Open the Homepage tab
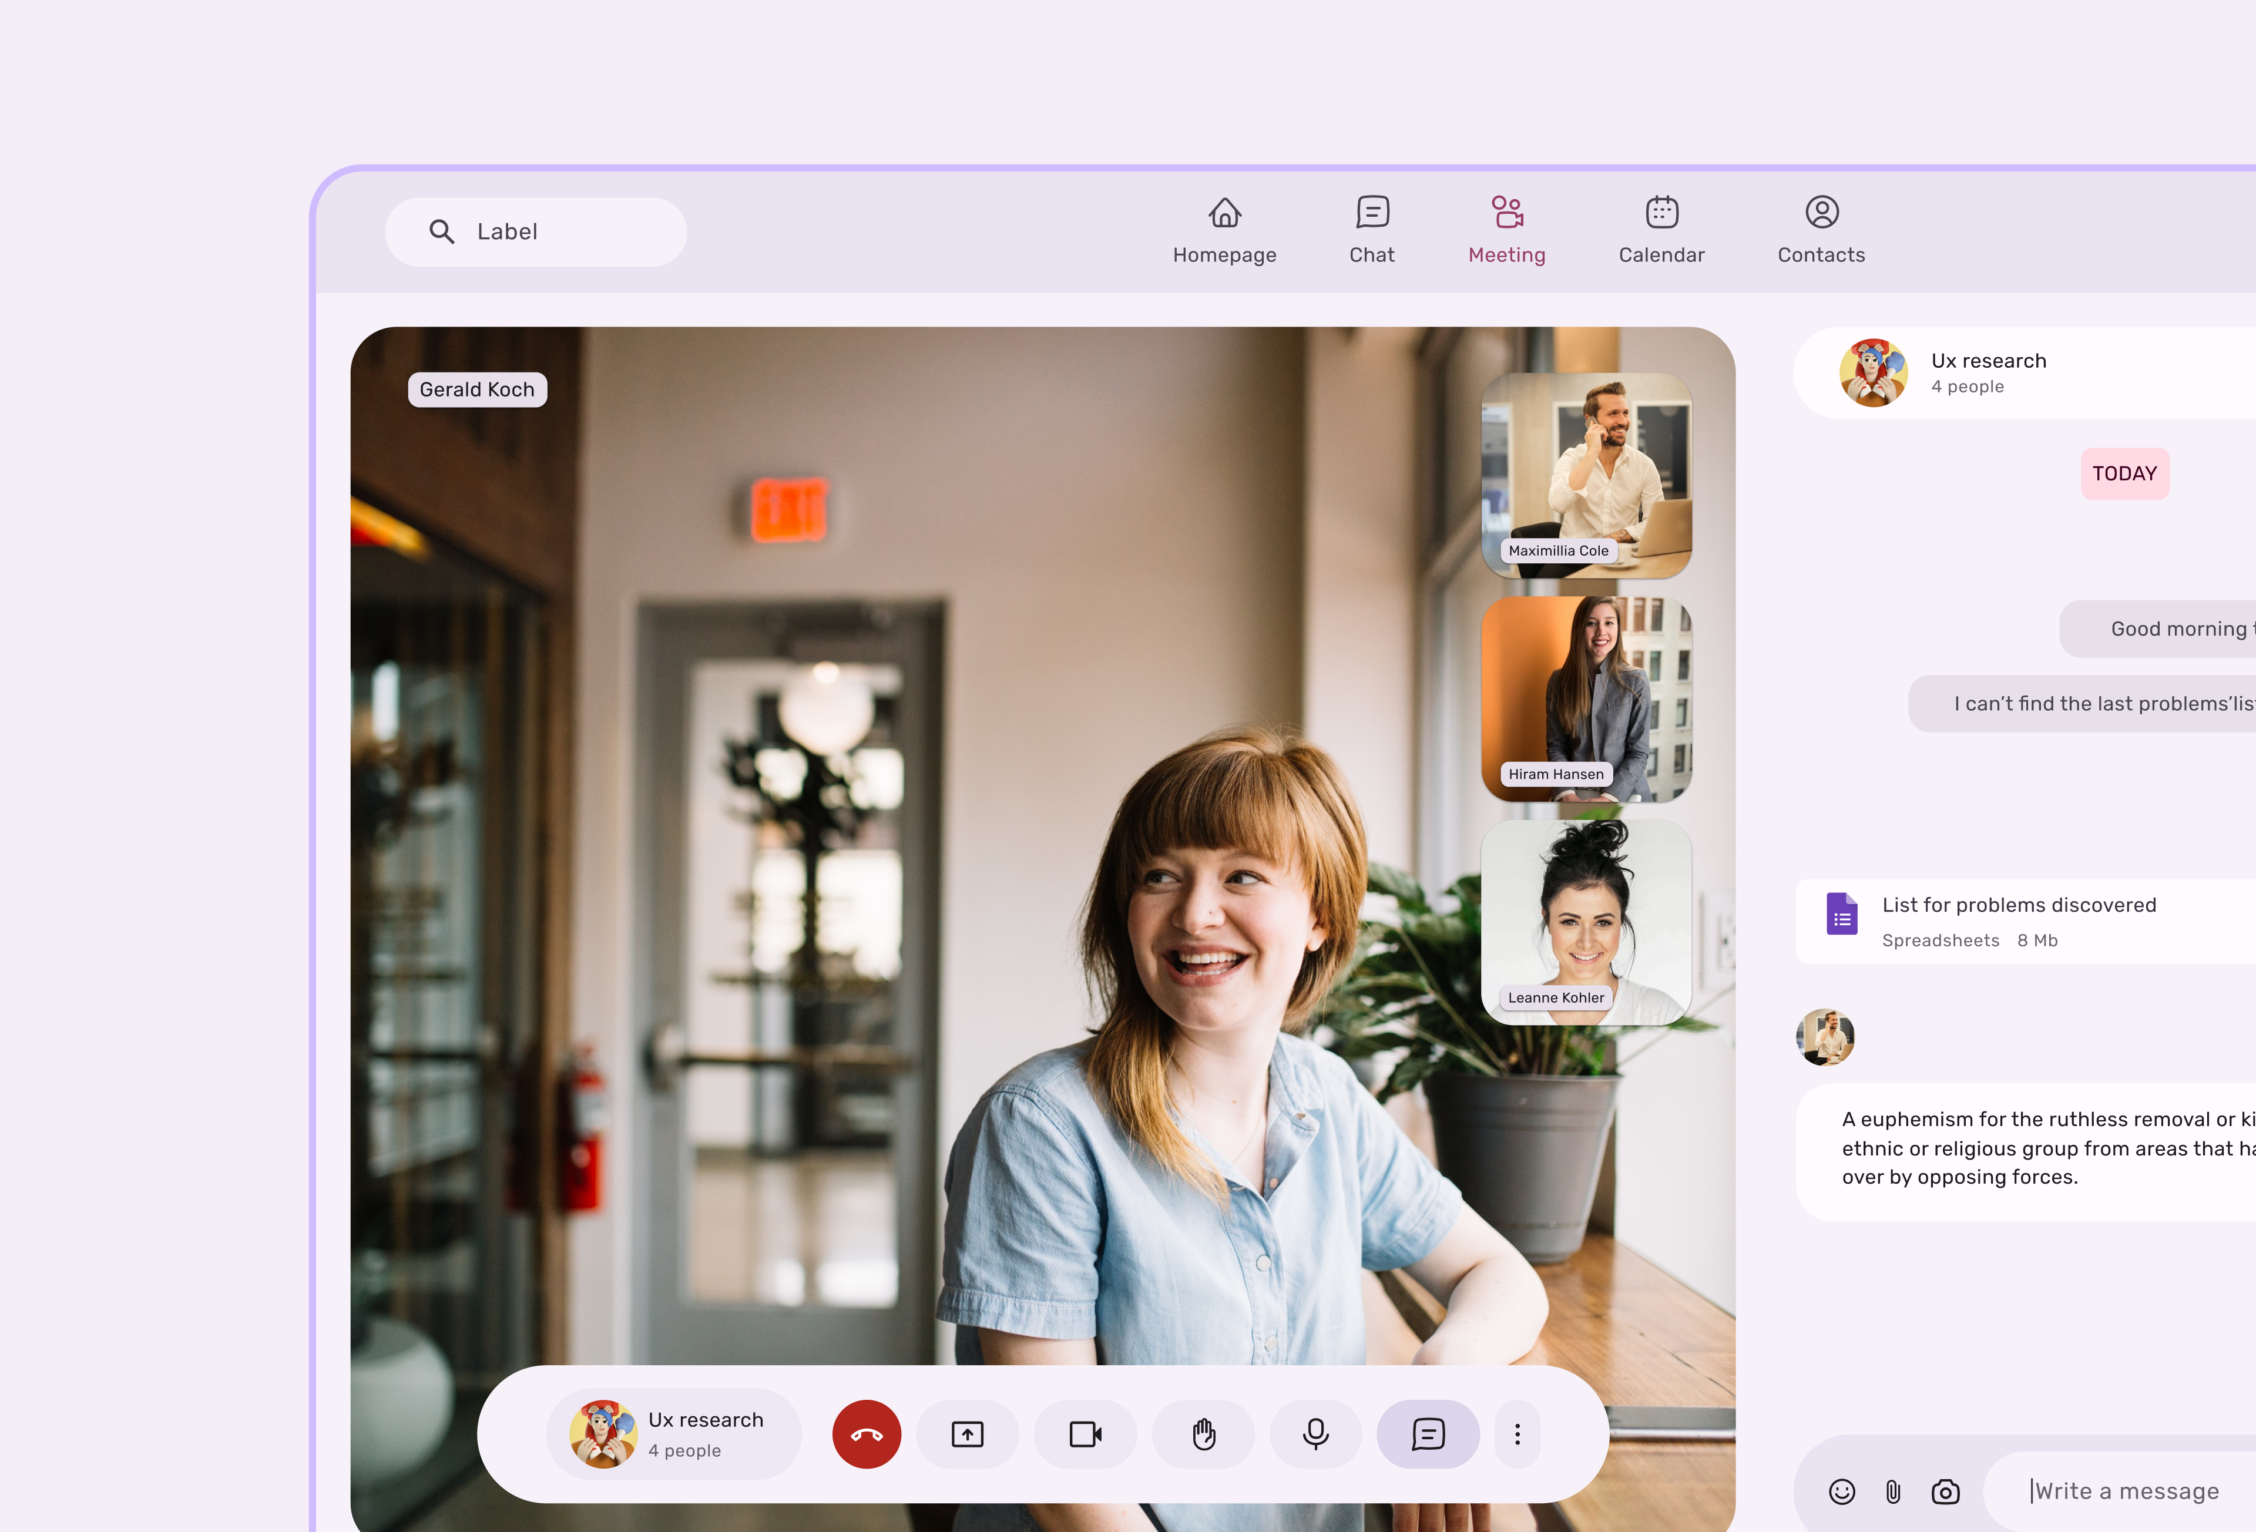Screen dimensions: 2256x1532 1224,231
